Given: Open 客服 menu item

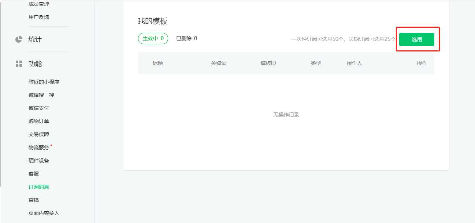Looking at the screenshot, I should click(34, 174).
